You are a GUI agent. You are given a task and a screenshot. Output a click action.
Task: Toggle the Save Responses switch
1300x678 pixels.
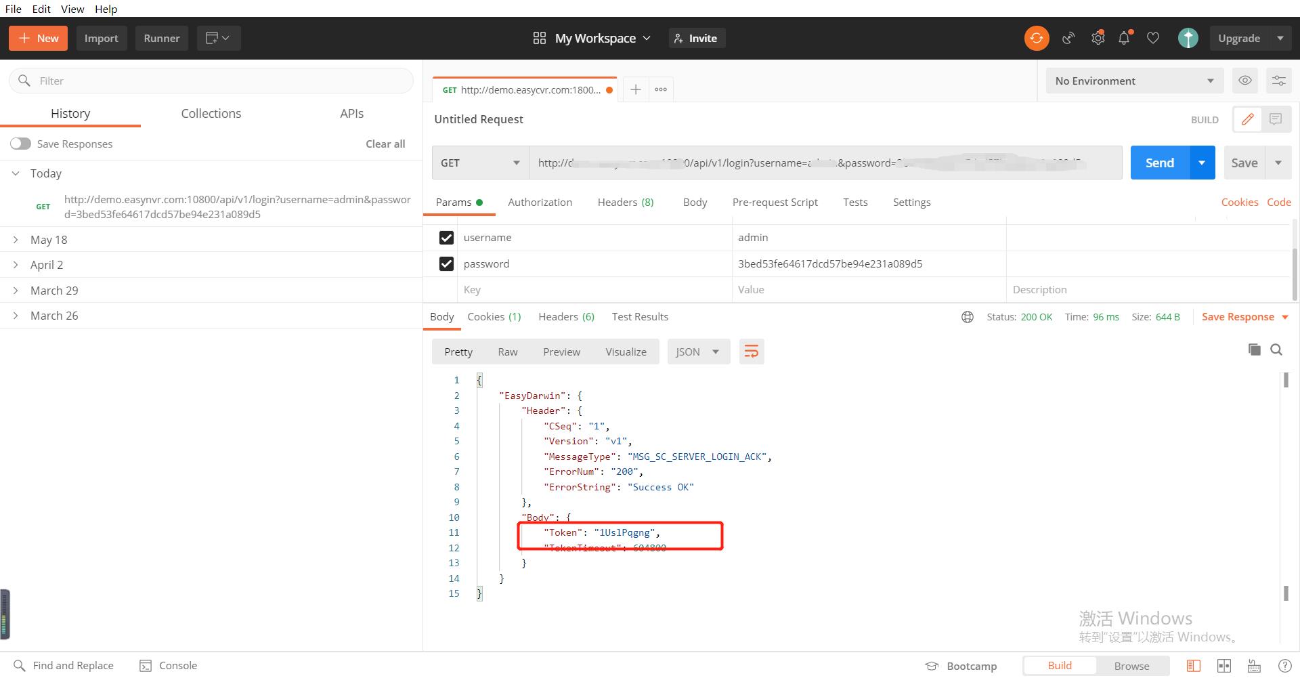point(20,144)
